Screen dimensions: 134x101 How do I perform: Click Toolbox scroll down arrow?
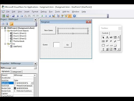click(118, 49)
